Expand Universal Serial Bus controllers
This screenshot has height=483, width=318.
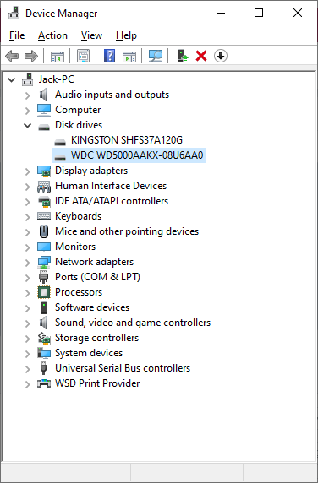click(28, 368)
